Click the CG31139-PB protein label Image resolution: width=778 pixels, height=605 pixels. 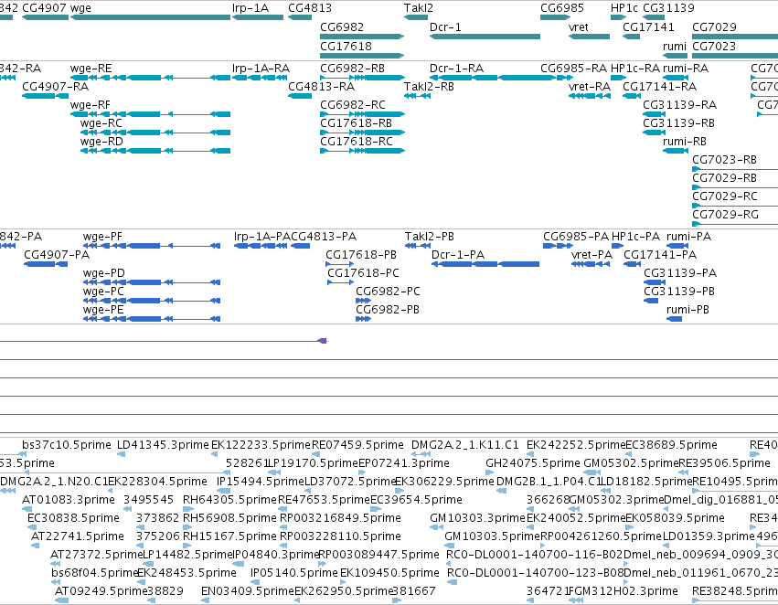point(680,292)
